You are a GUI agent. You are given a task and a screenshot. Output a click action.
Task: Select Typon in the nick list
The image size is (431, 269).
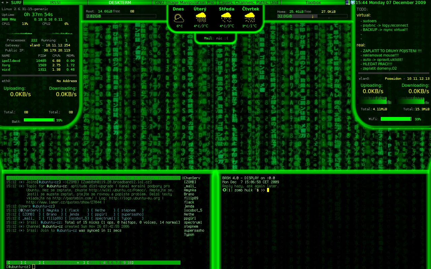189,234
